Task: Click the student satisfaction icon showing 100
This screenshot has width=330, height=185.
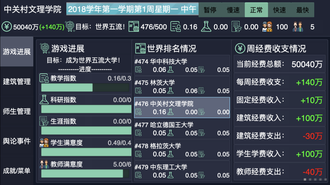Action: [x=267, y=26]
